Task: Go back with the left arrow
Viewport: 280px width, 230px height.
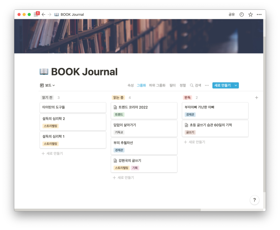Action: coord(43,14)
